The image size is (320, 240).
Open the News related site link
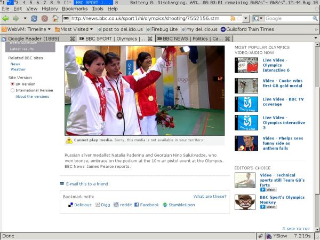coord(15,64)
